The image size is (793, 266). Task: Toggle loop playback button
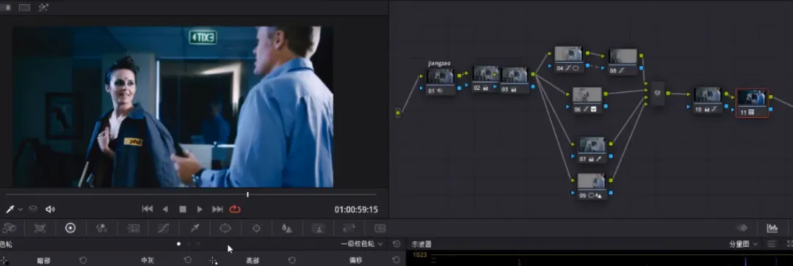coord(235,209)
